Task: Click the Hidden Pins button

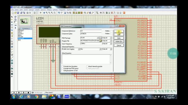Action: [119, 41]
